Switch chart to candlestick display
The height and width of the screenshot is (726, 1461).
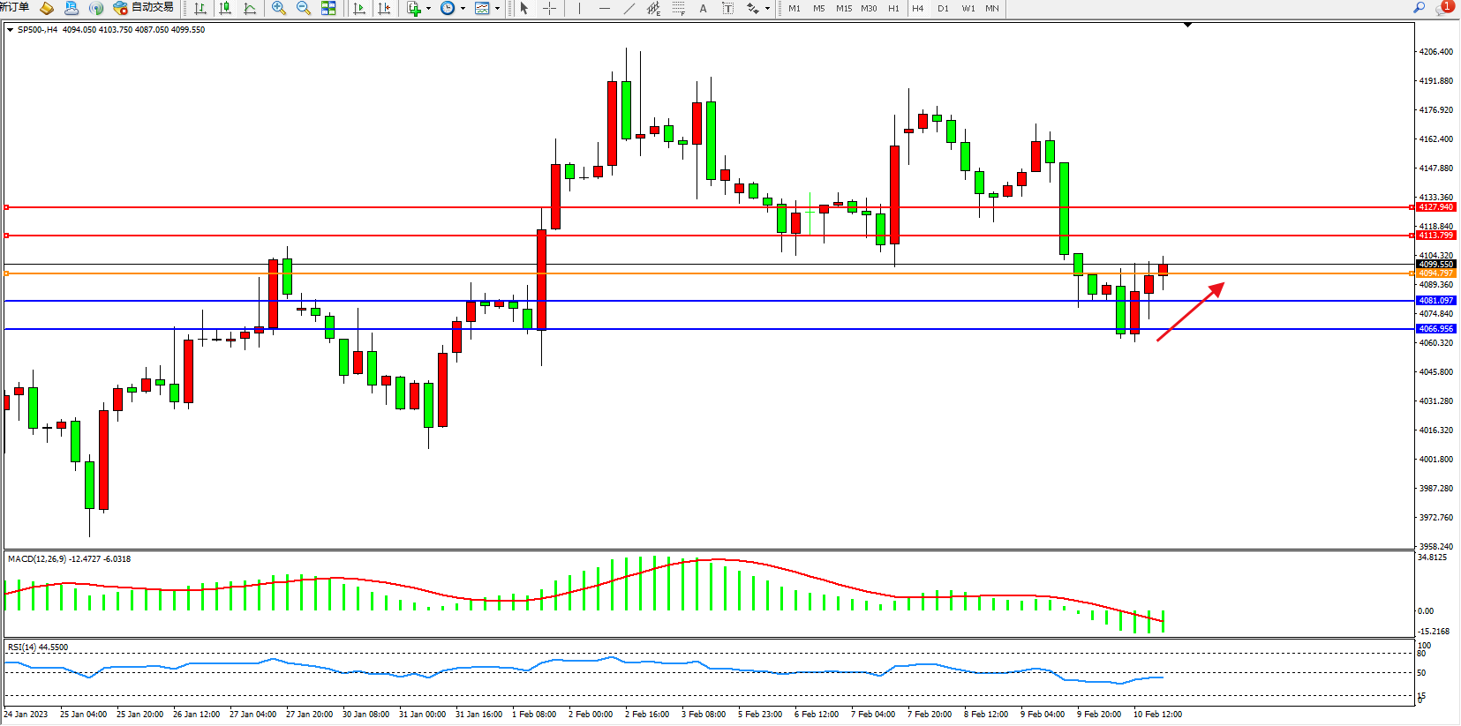tap(225, 8)
